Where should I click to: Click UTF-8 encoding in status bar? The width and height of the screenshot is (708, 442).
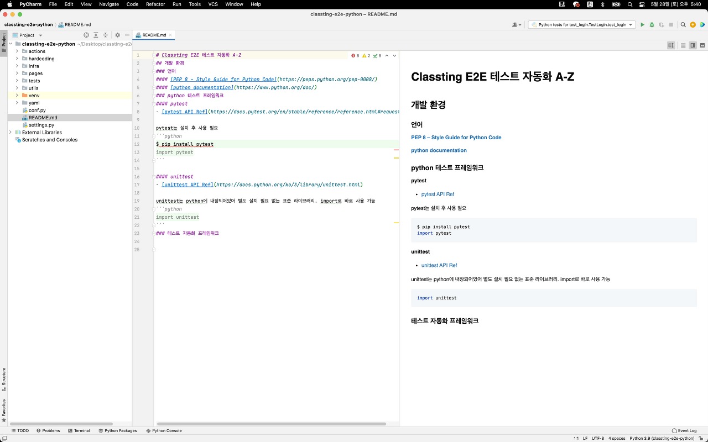pos(597,438)
